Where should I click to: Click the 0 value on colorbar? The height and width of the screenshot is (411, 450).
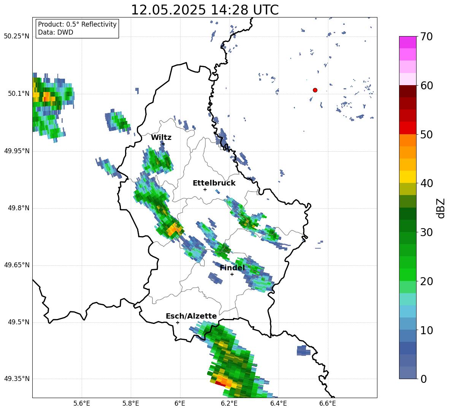[423, 379]
